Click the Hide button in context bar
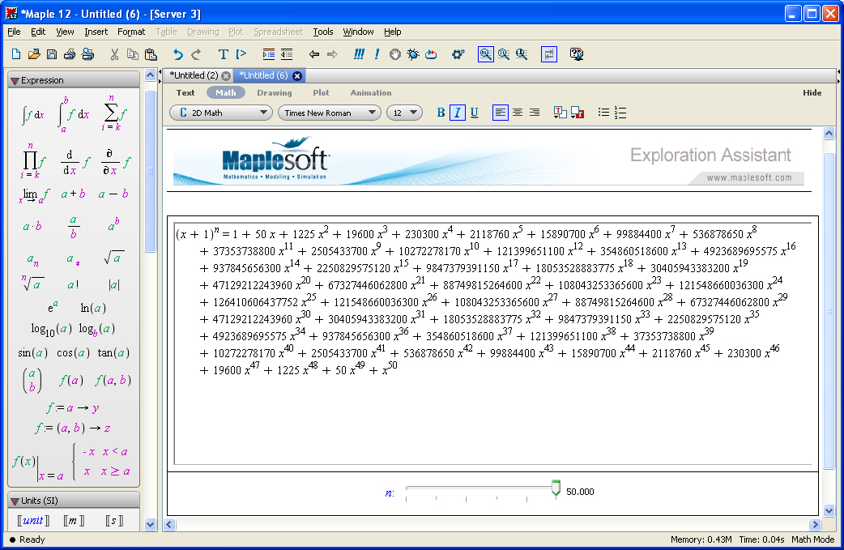844x550 pixels. coord(812,92)
